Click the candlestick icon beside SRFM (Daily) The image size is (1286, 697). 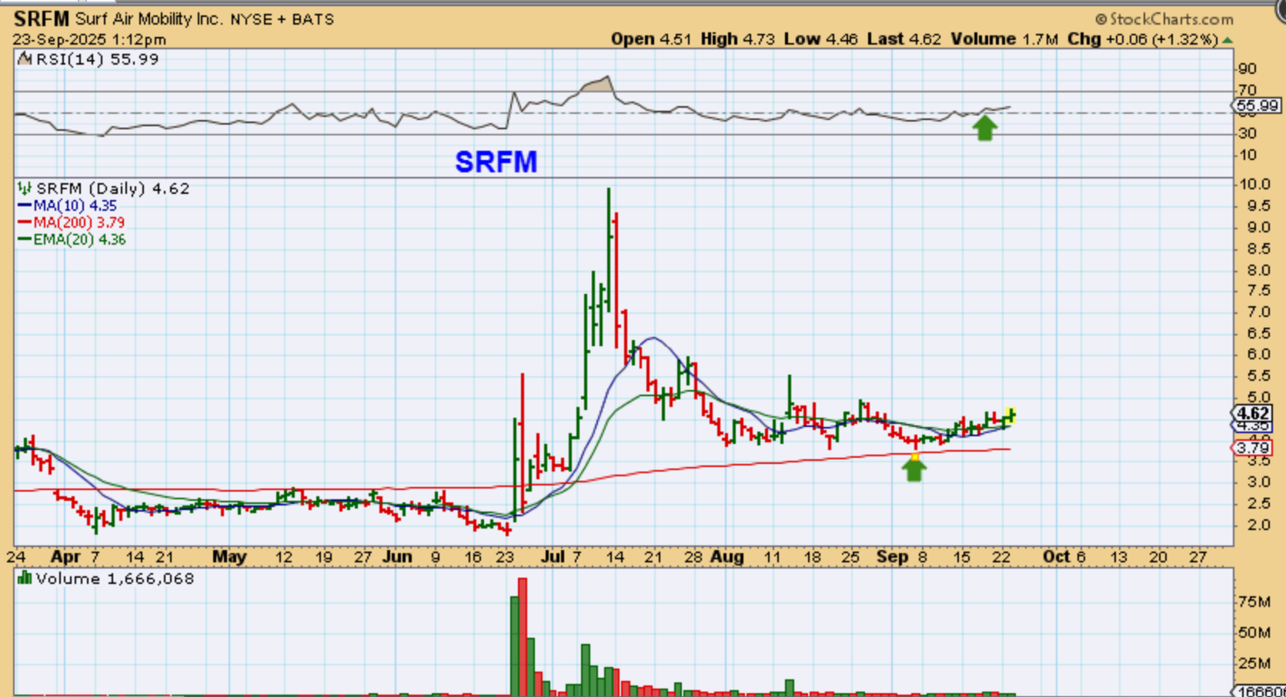tap(25, 188)
